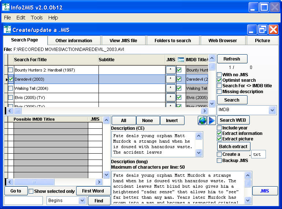This screenshot has width=282, height=209.
Task: Click the Create/update .MIS window icon
Action: pyautogui.click(x=7, y=30)
